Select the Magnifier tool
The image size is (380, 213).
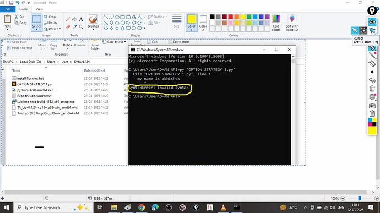[x=81, y=26]
